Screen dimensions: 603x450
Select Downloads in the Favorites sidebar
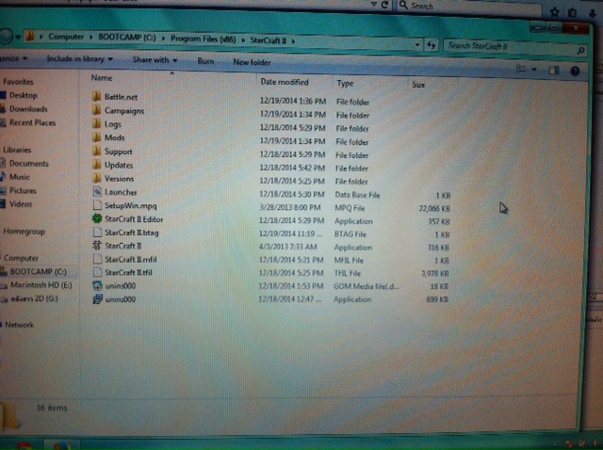28,108
